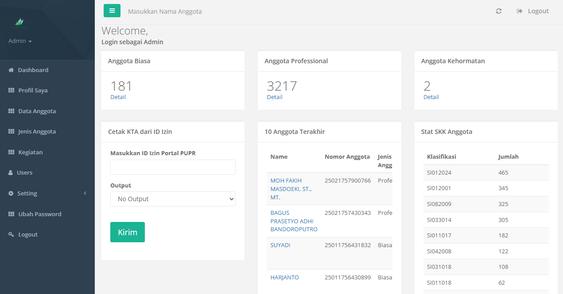Focus the ID Izin Portal PUPR field

point(173,167)
